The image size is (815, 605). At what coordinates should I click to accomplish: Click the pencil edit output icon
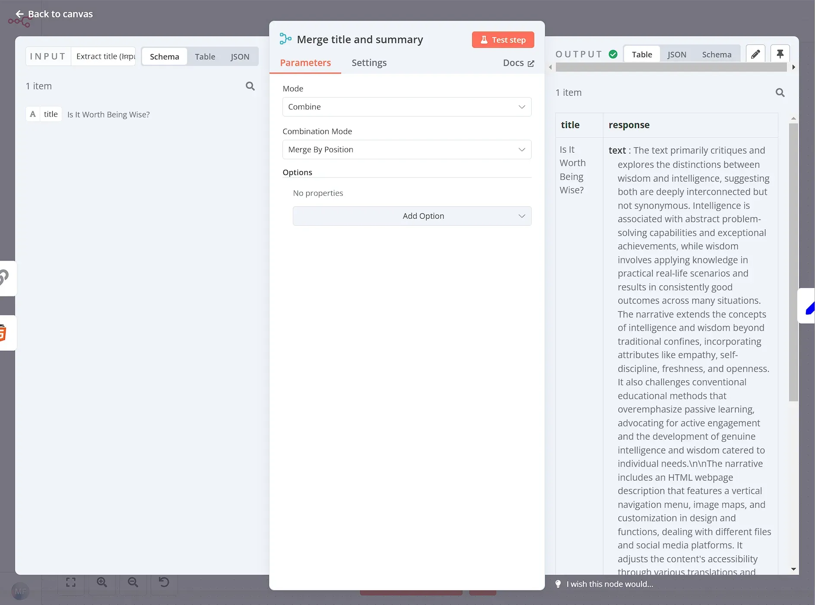(755, 54)
